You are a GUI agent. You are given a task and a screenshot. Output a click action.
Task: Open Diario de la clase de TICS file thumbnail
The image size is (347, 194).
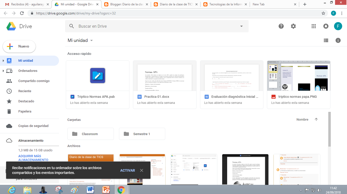coord(91,169)
